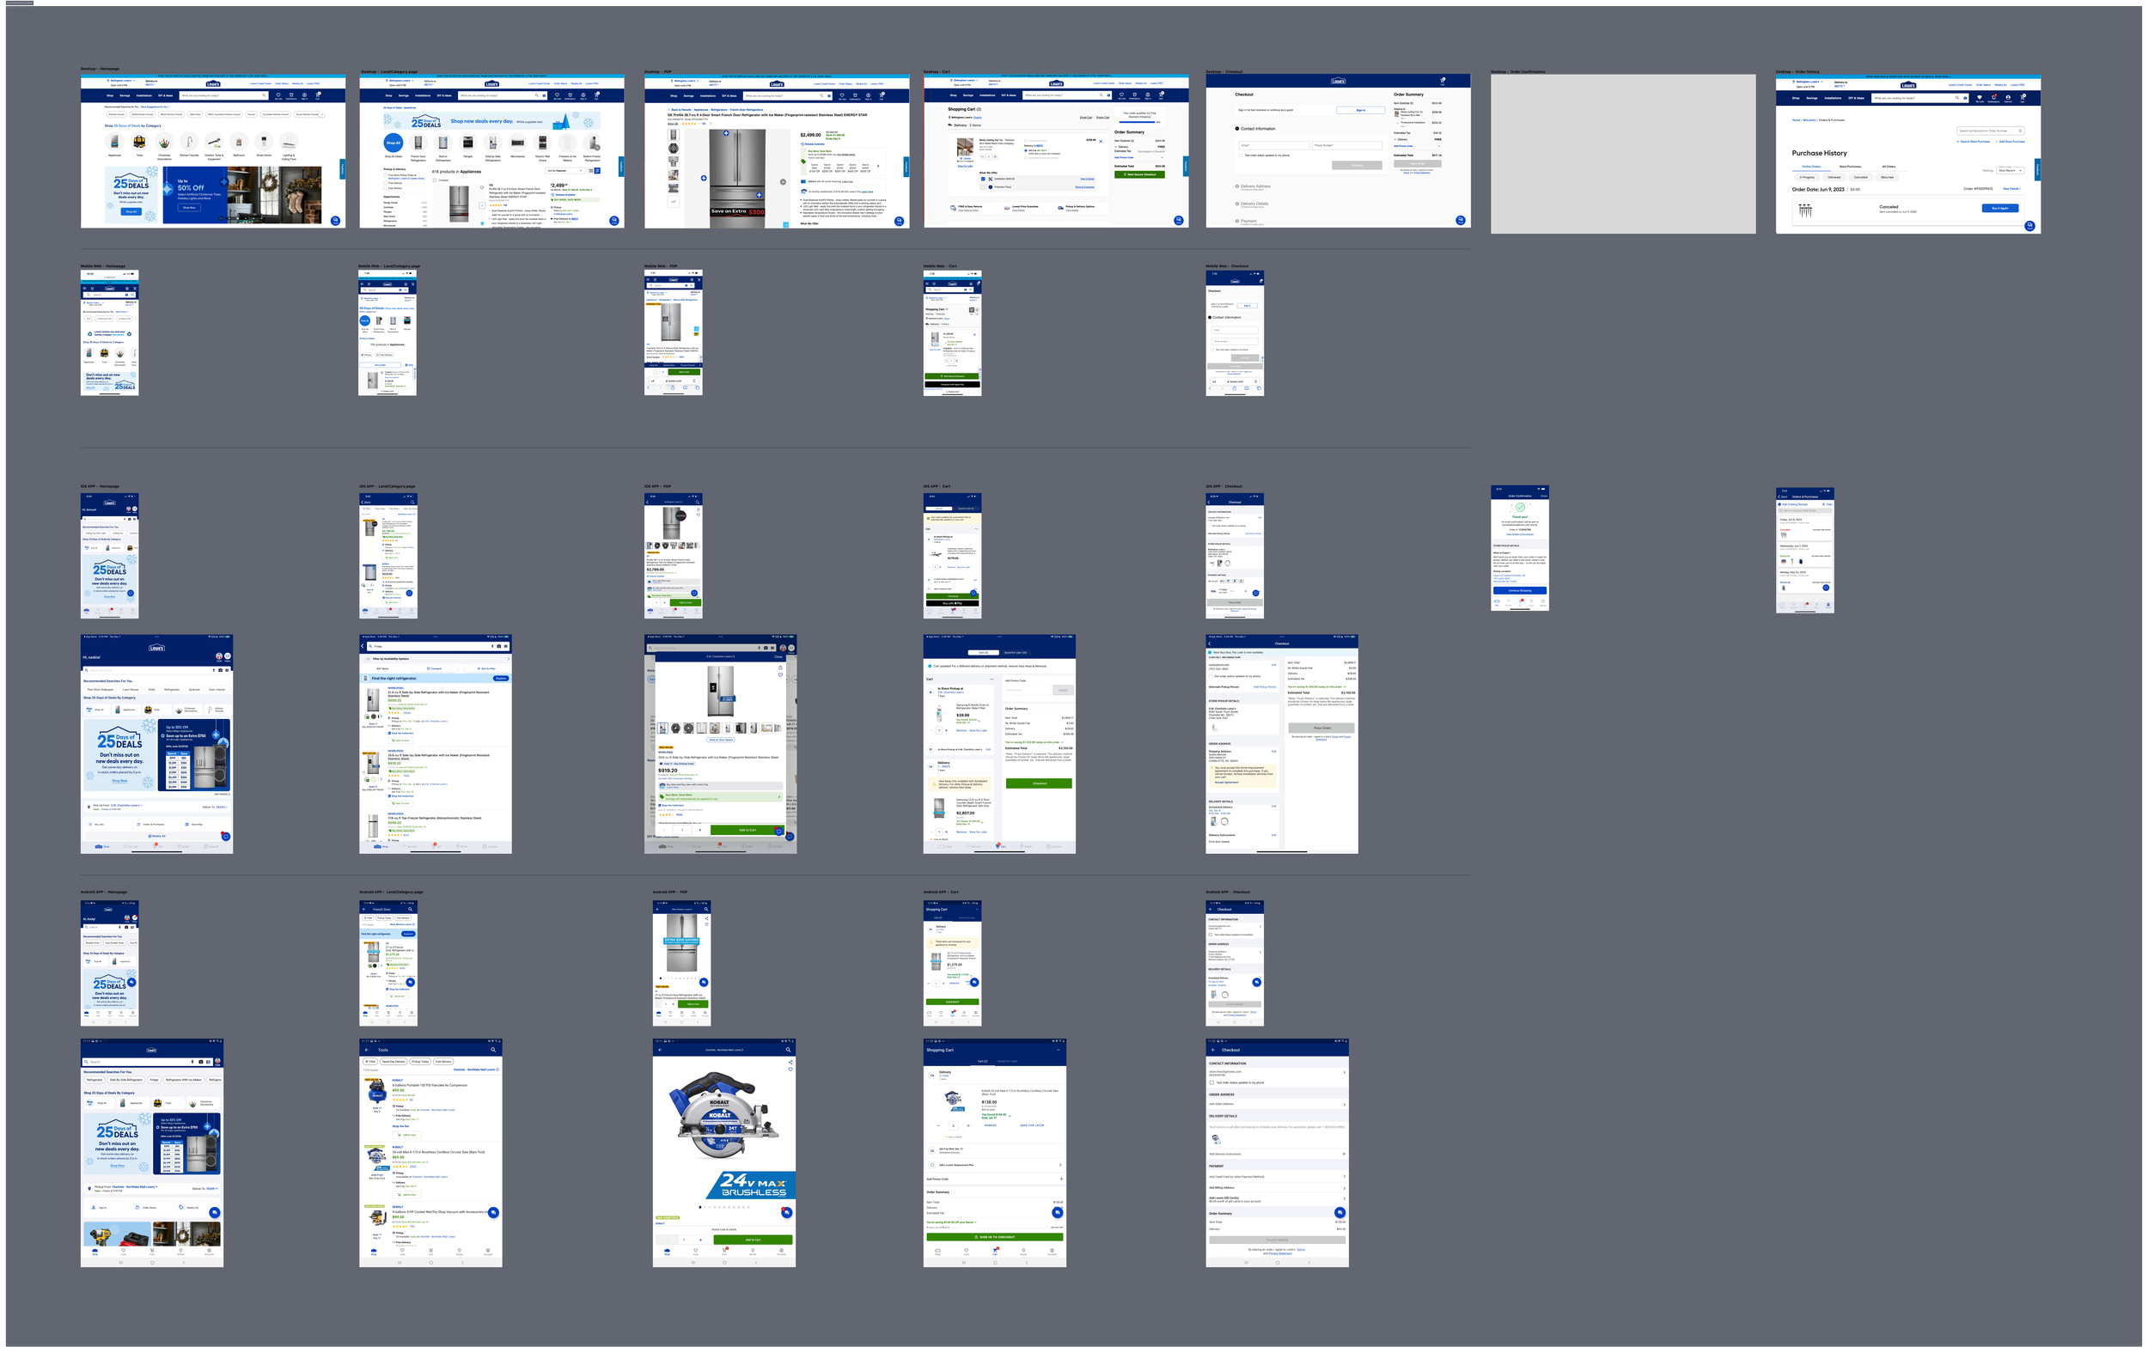Open Add Order Address row, Android tablet Checkout
Image resolution: width=2148 pixels, height=1353 pixels.
(1278, 1104)
